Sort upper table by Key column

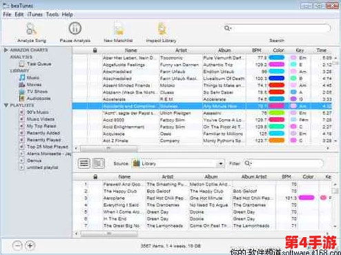tap(300, 50)
